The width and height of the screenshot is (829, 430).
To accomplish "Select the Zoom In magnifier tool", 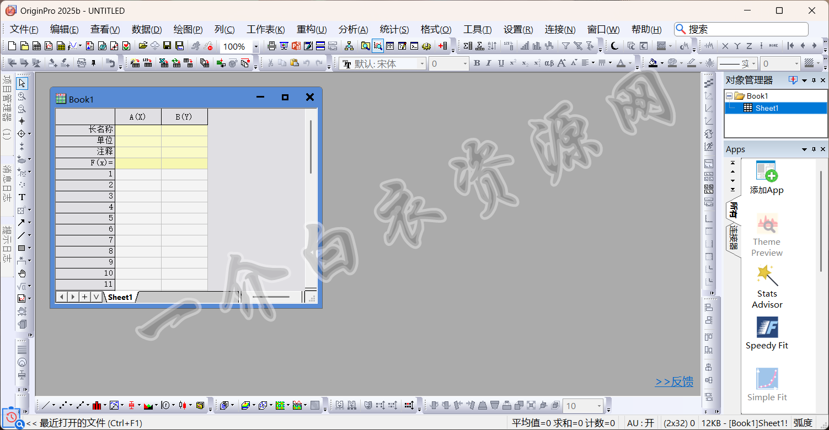I will pos(22,96).
